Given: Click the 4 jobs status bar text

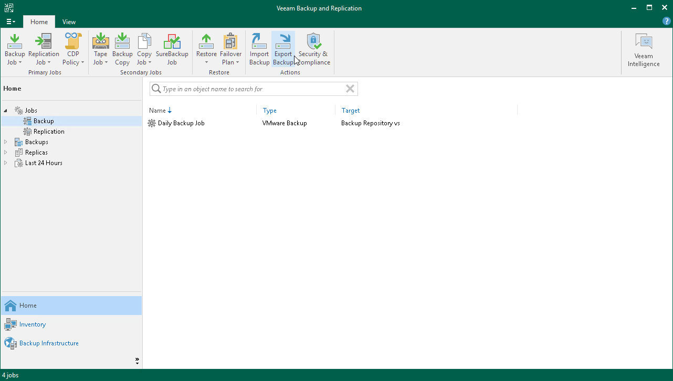Looking at the screenshot, I should point(10,375).
